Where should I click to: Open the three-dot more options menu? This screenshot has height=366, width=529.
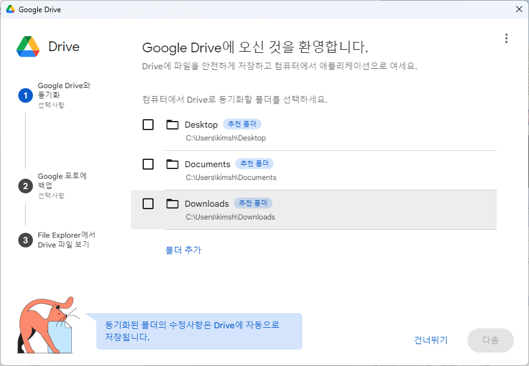tap(506, 38)
